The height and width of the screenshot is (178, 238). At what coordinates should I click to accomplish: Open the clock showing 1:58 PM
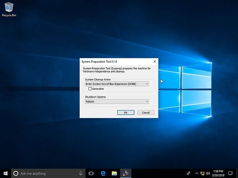218,173
